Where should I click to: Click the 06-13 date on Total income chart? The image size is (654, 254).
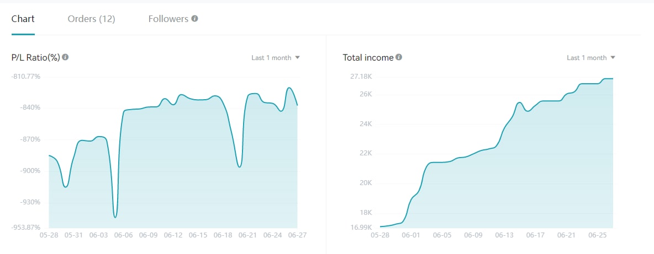(x=504, y=235)
